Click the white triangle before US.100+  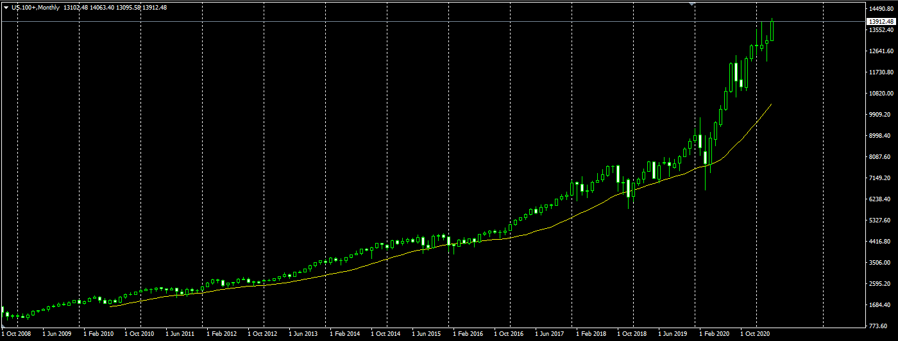pos(6,7)
